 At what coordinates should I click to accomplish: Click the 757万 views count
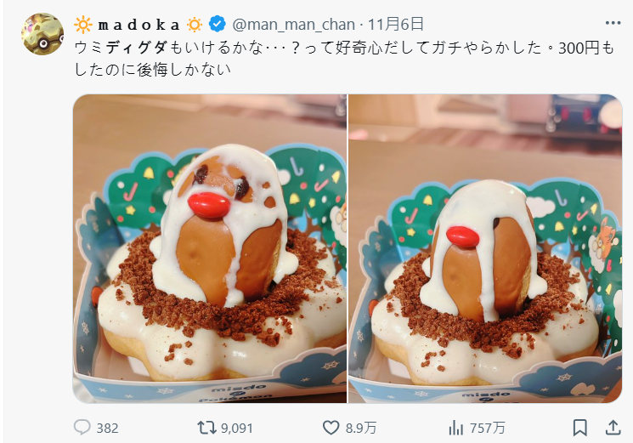(x=487, y=428)
